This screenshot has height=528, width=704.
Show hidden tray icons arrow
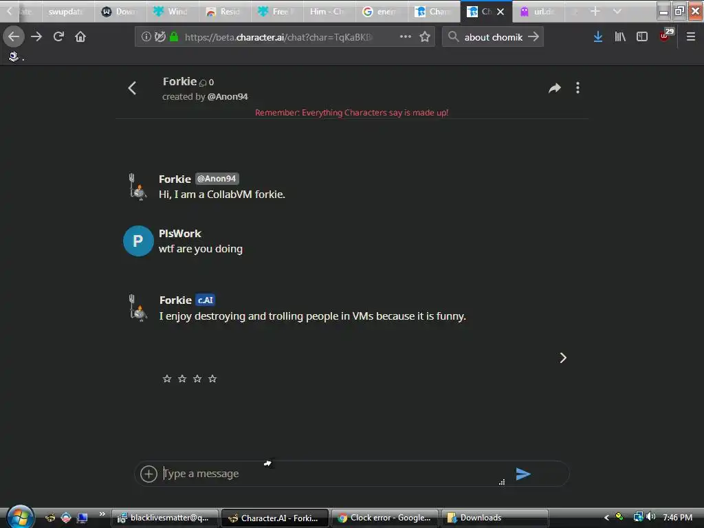(x=606, y=518)
